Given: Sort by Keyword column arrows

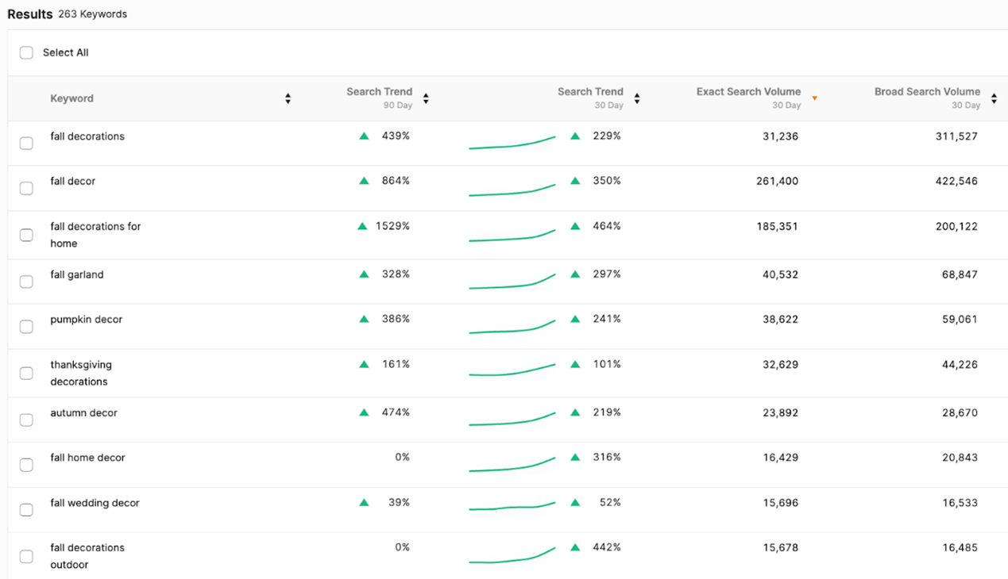Looking at the screenshot, I should (x=288, y=98).
